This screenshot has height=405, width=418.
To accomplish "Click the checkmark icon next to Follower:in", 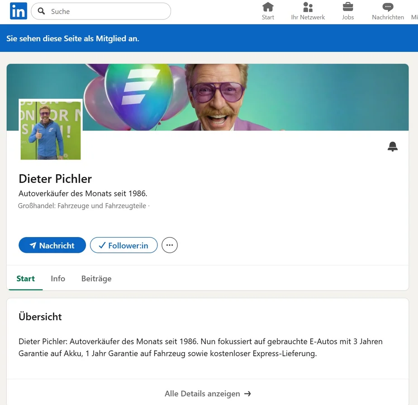I will tap(102, 245).
